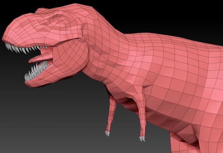Select the claws on the right forearm
This screenshot has width=223, height=153.
click(142, 139)
